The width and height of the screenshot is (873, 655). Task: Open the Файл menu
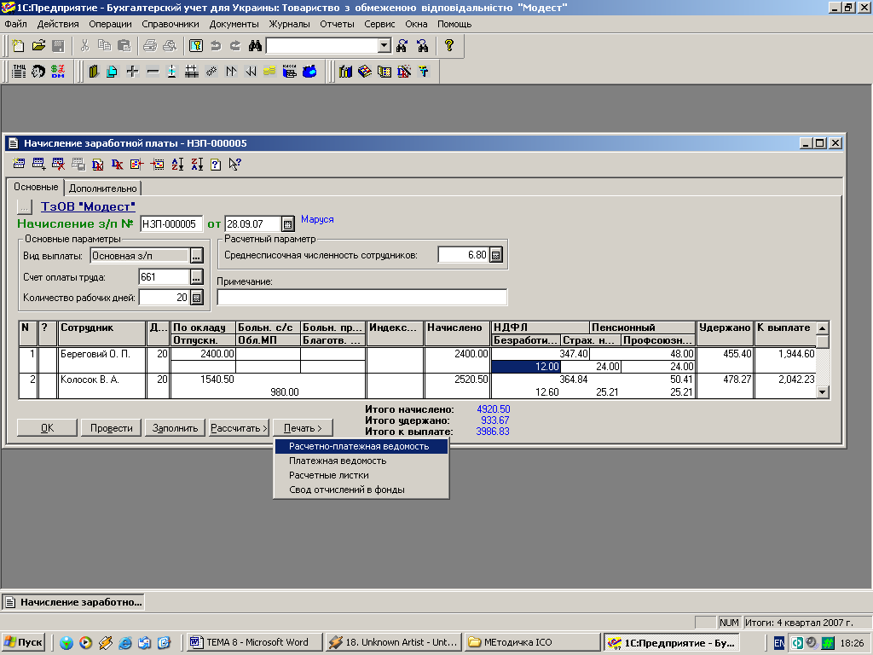point(15,24)
